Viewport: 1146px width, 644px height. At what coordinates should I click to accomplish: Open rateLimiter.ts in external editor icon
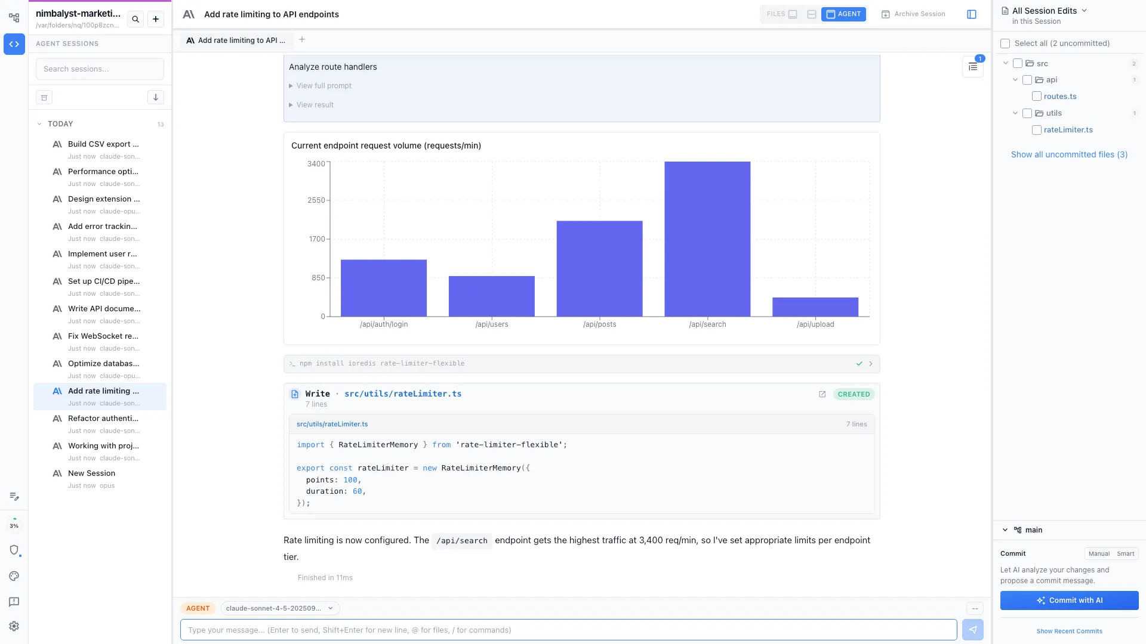point(822,394)
